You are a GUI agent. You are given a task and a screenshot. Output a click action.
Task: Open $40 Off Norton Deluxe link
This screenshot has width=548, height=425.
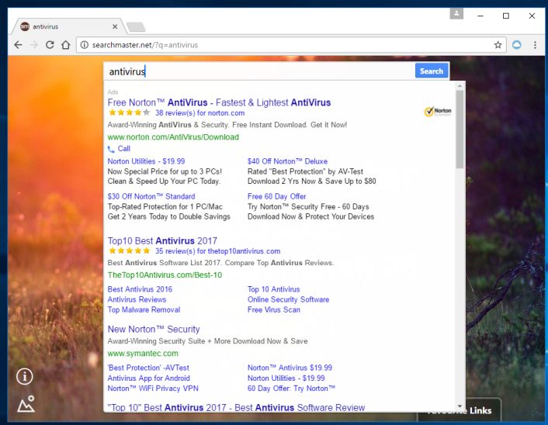pyautogui.click(x=287, y=161)
